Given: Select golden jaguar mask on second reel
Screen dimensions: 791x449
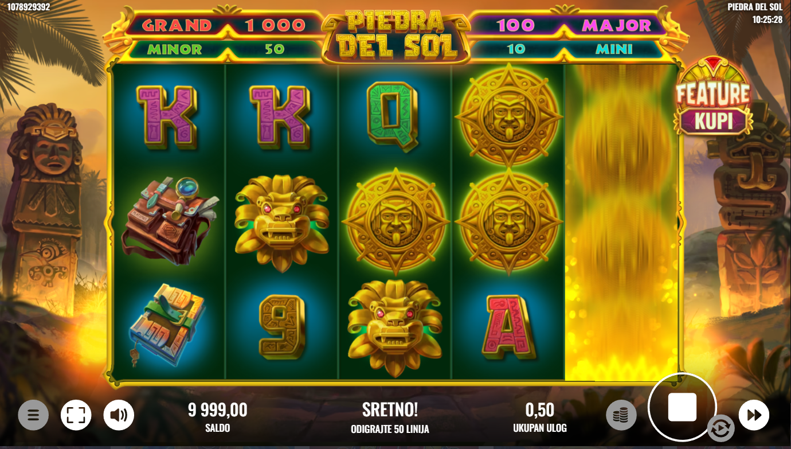Looking at the screenshot, I should click(282, 221).
